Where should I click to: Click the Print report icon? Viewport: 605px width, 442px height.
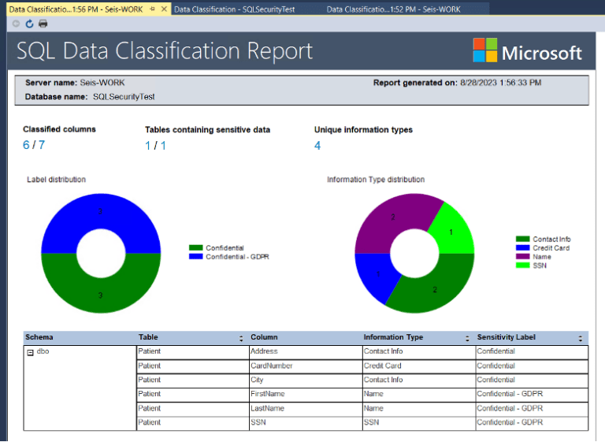tap(43, 24)
